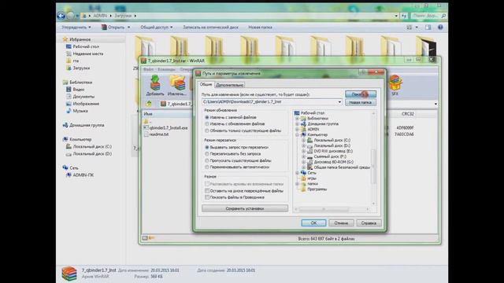
Task: Collapse Компьютер node in dialog tree
Action: point(298,134)
